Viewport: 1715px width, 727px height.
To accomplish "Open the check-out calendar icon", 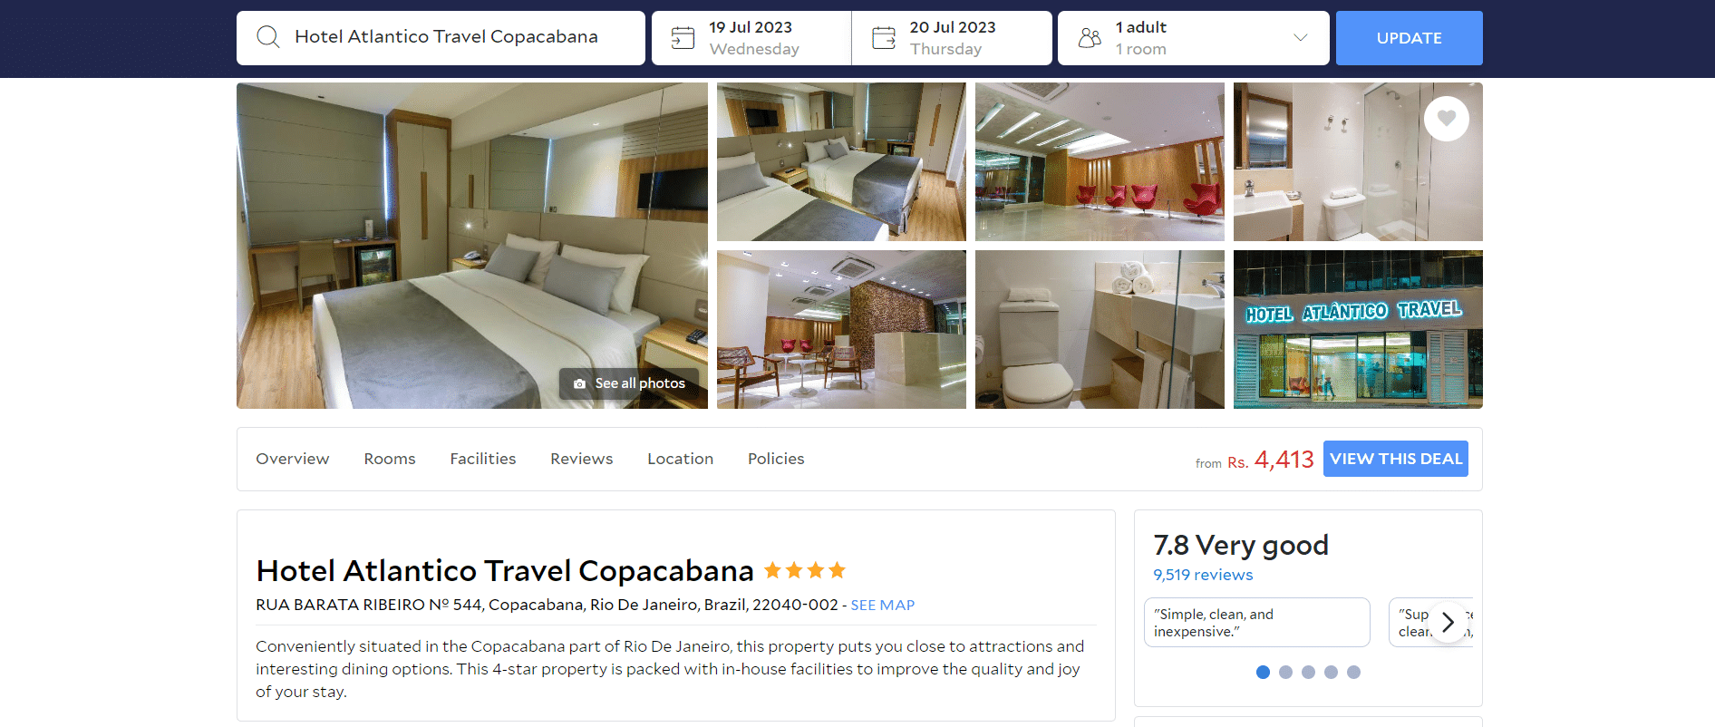I will pos(884,37).
